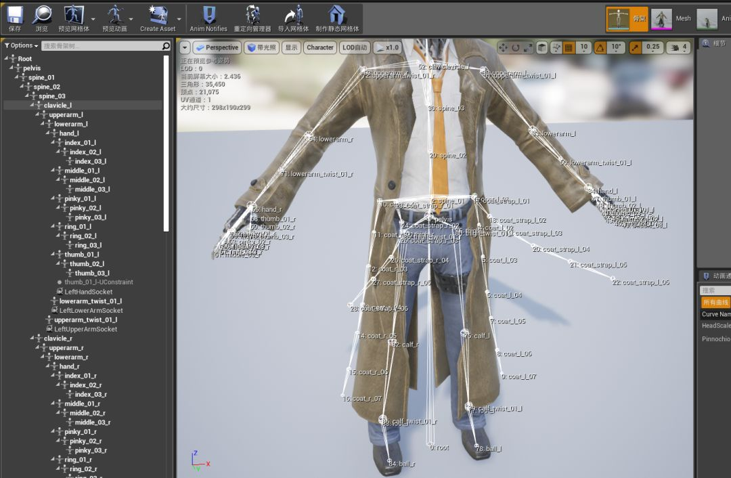The image size is (731, 478).
Task: Toggle grid snapping in the viewport
Action: click(x=569, y=47)
